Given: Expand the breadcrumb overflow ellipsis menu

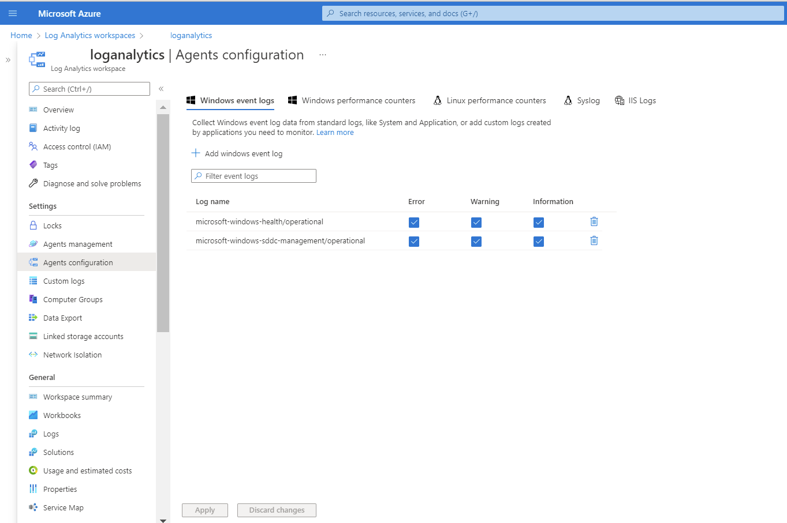Looking at the screenshot, I should 322,54.
